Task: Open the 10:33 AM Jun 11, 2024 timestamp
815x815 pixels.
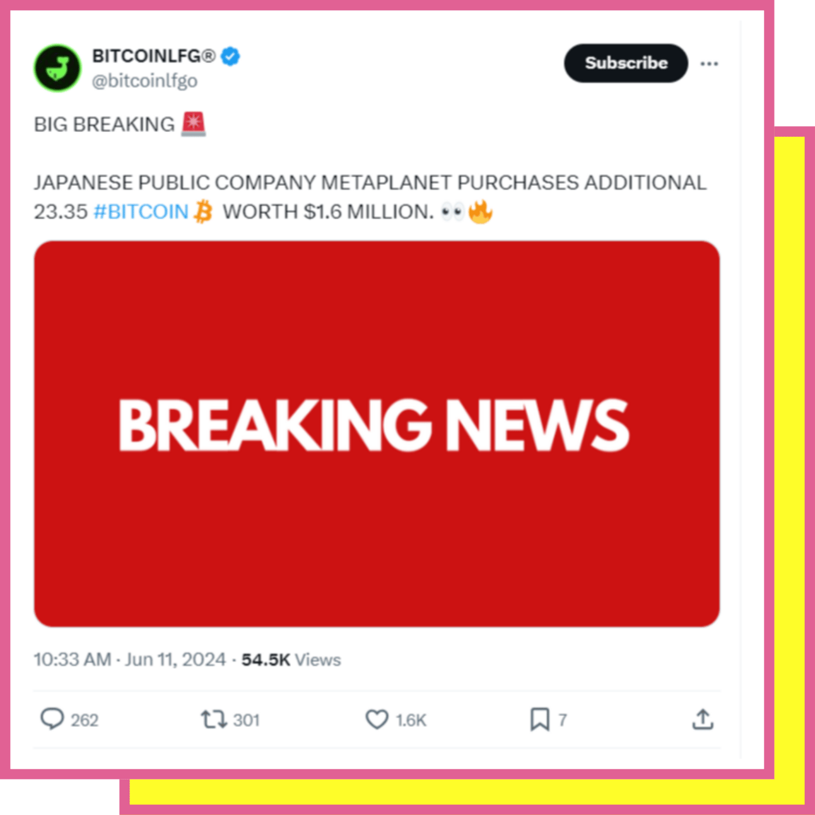Action: click(129, 660)
